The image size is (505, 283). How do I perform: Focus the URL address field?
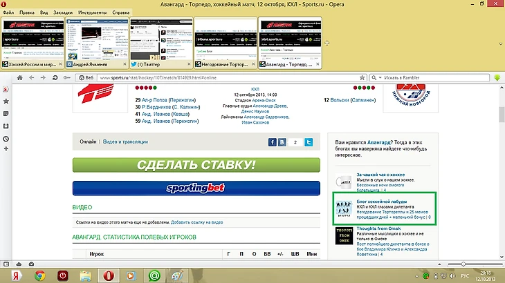point(227,78)
